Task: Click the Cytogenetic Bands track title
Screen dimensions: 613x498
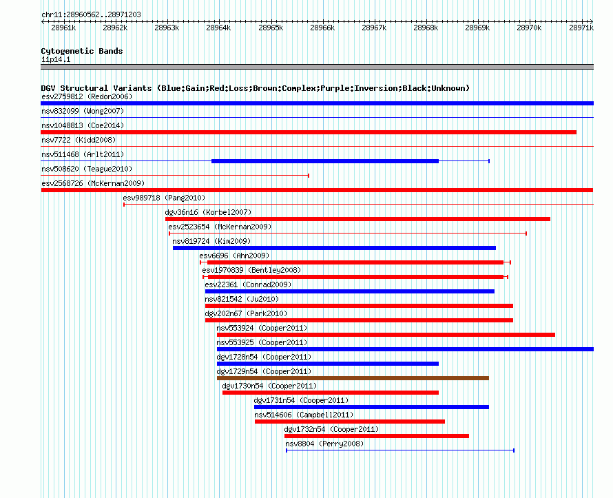Action: tap(82, 51)
